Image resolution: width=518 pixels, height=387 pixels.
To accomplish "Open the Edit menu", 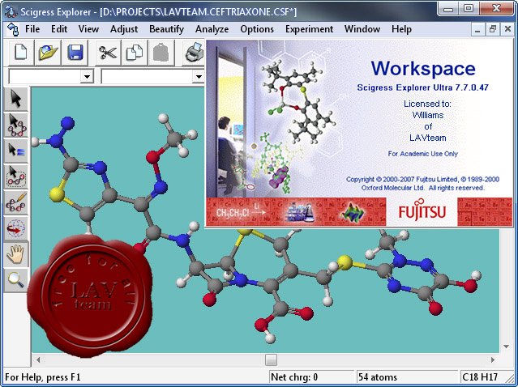I will point(59,29).
